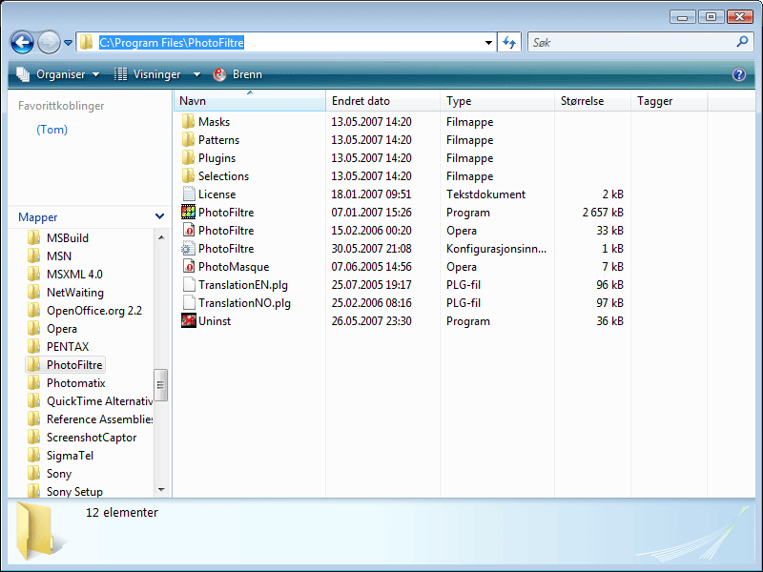Click the date 18.01.2007 09:51 of License

point(371,194)
